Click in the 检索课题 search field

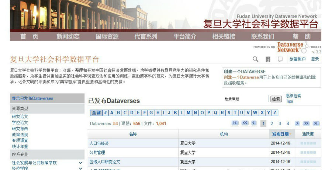pos(246,99)
